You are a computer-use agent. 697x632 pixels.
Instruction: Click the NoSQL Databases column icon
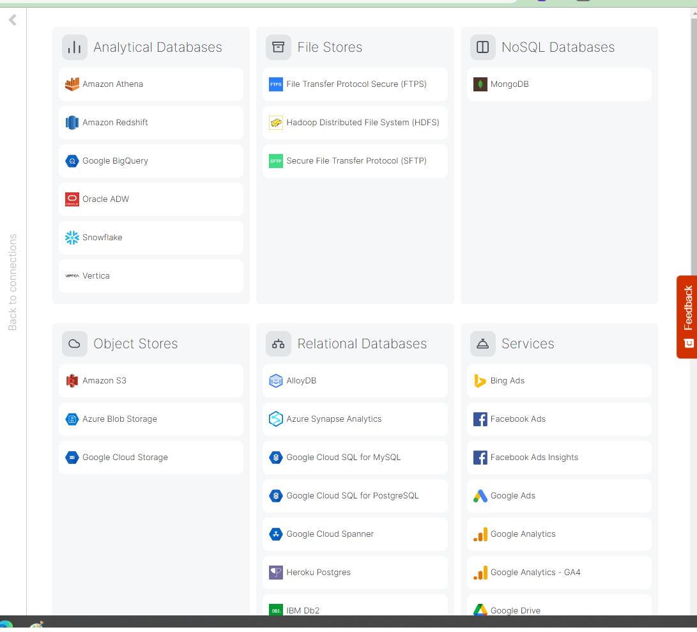pos(483,47)
